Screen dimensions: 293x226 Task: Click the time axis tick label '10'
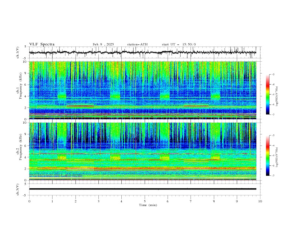260,201
